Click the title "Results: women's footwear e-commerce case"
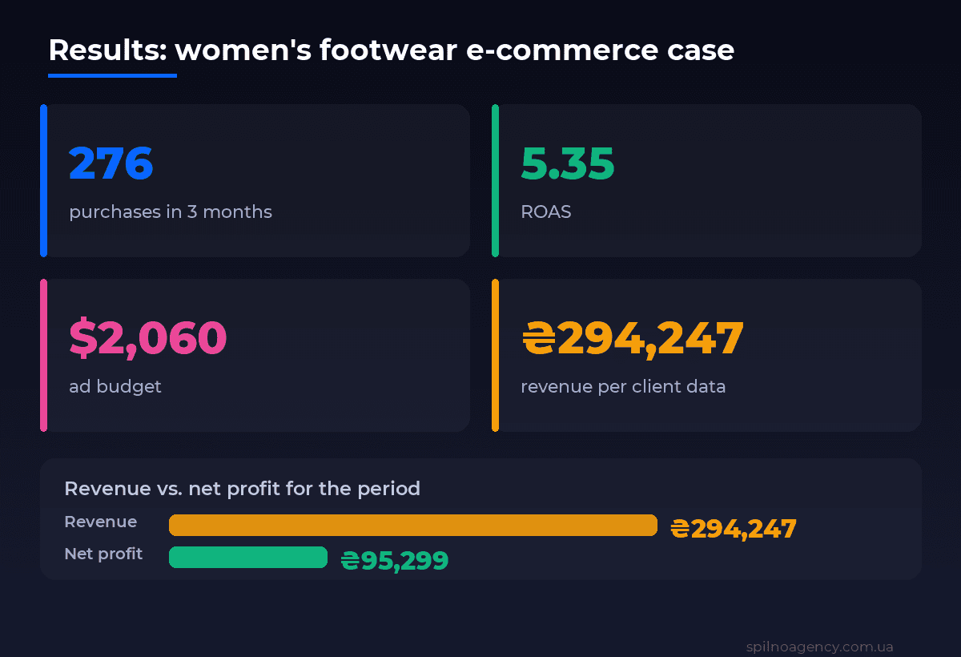The height and width of the screenshot is (657, 961). [391, 50]
